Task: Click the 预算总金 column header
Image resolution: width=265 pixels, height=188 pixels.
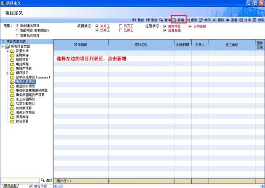Action: [260, 45]
